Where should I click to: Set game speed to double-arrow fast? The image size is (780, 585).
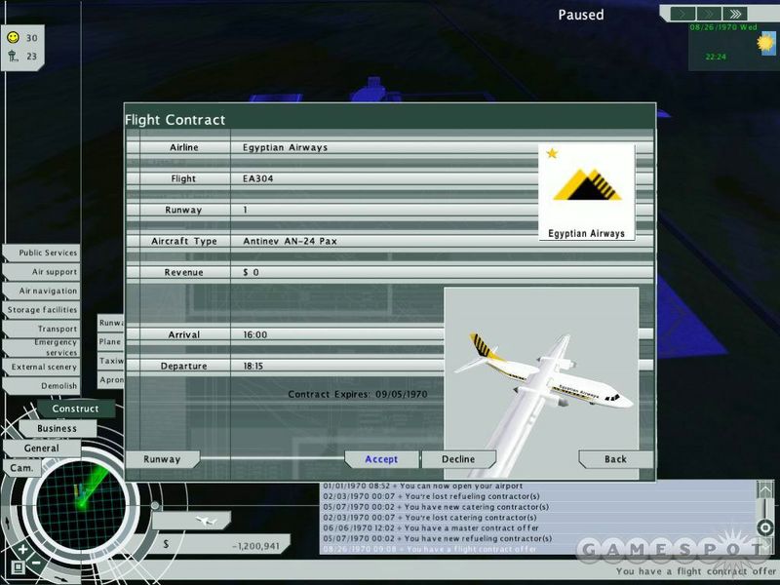[709, 14]
